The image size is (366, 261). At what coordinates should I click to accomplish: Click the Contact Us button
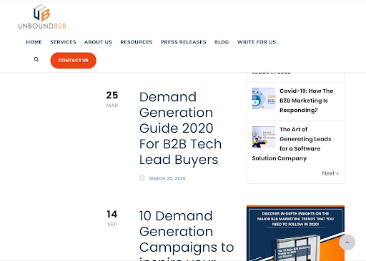[x=74, y=61]
